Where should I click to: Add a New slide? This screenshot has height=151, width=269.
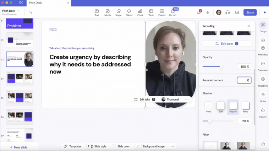(18, 147)
